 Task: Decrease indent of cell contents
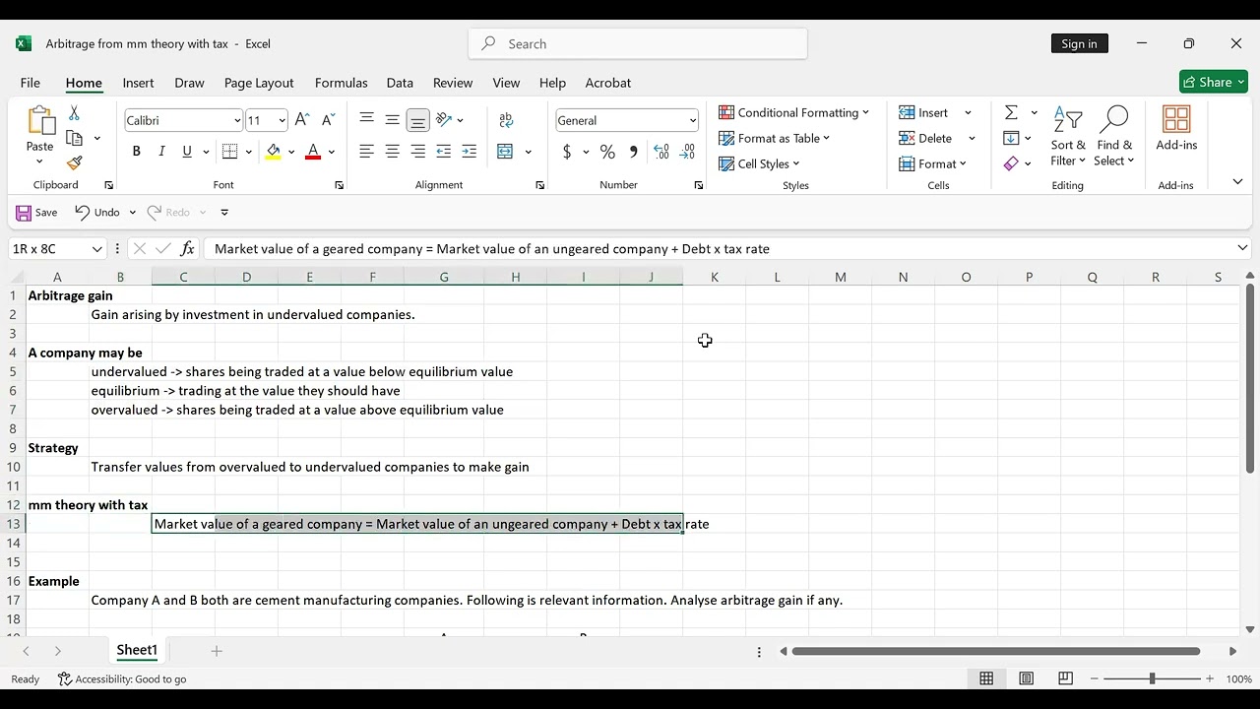pyautogui.click(x=443, y=152)
